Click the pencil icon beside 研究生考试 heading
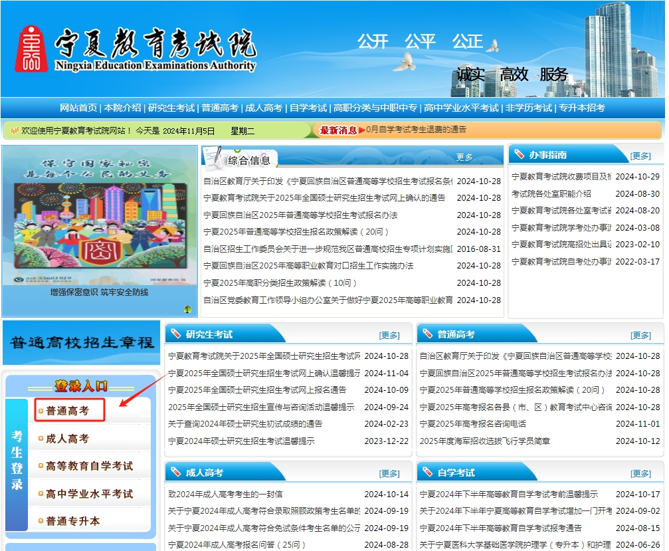The height and width of the screenshot is (551, 669). [176, 334]
